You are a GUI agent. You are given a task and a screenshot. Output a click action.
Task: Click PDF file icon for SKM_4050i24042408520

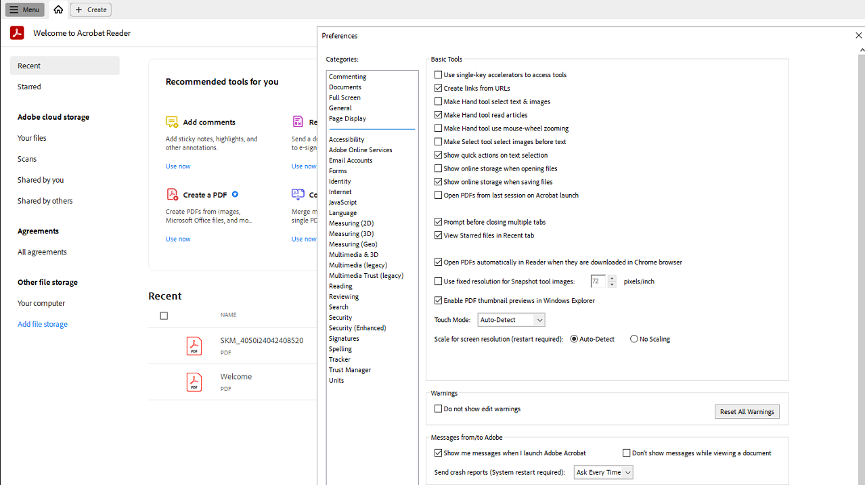pos(194,346)
